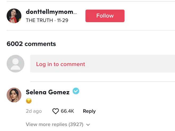
Task: Click the blue verified checkmark badge
Action: coord(76,91)
